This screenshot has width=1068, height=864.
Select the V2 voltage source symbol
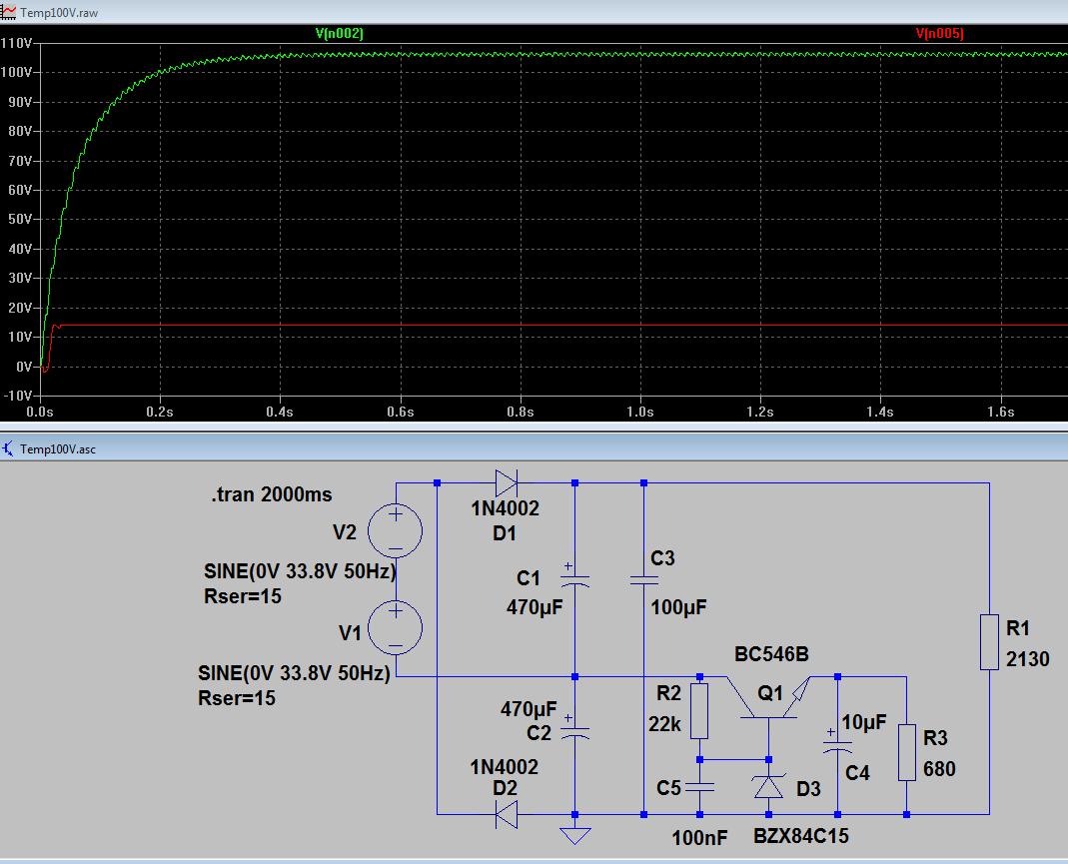[x=395, y=530]
